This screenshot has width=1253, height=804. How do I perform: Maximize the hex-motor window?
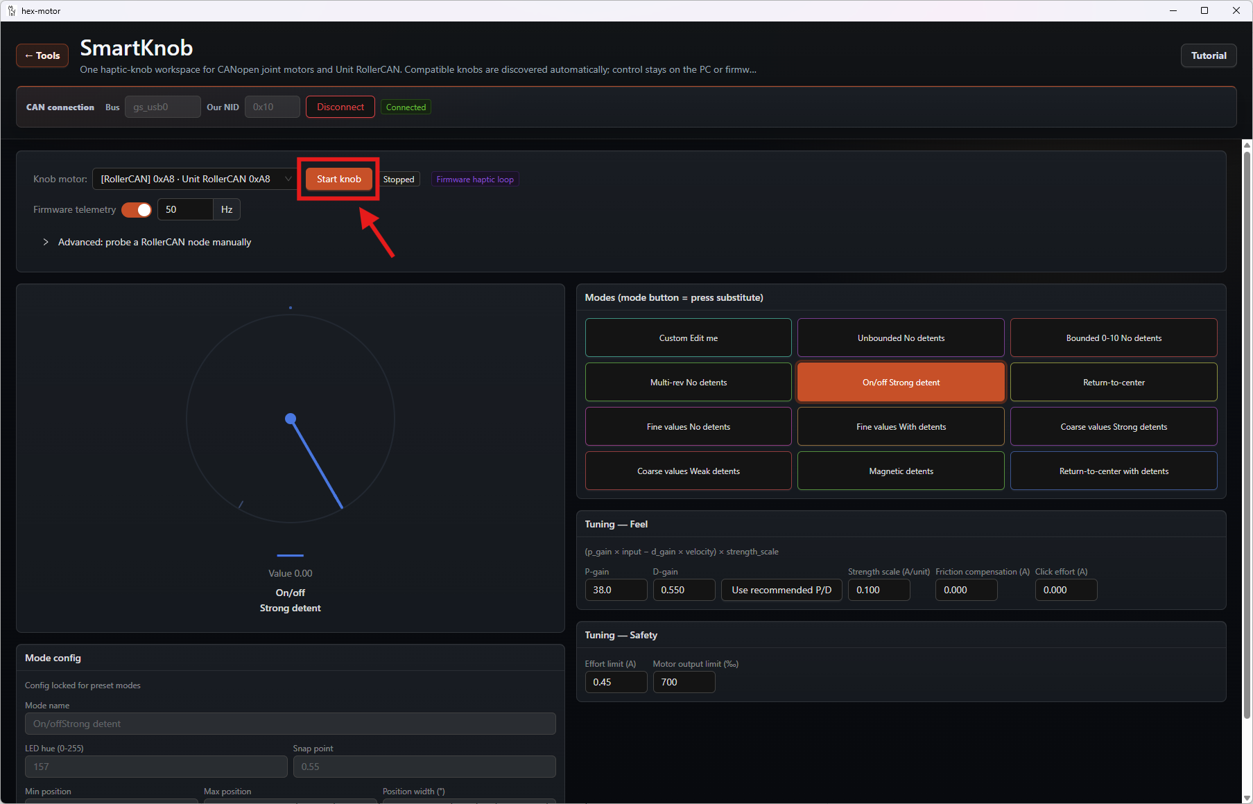point(1204,10)
